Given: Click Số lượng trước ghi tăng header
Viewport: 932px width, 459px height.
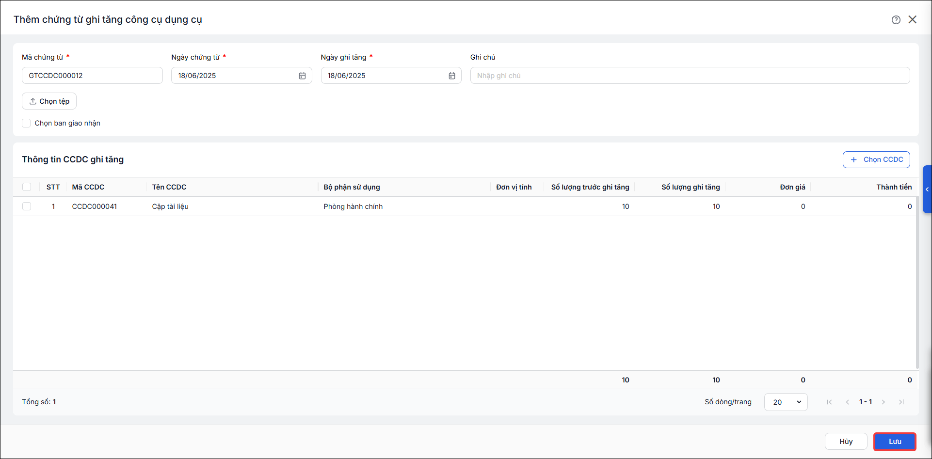Looking at the screenshot, I should 590,187.
